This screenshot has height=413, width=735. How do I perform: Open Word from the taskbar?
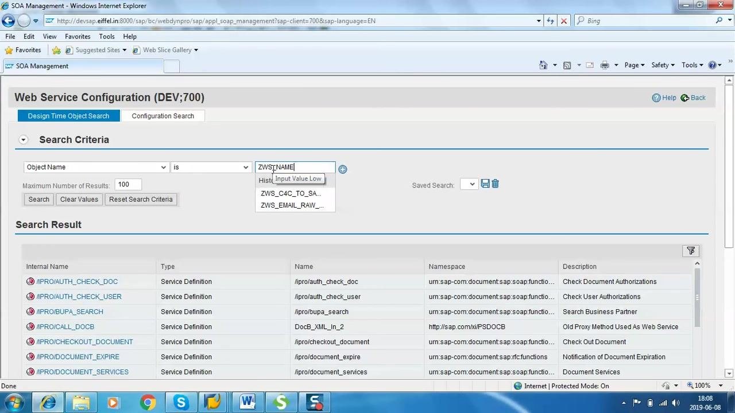tap(247, 403)
